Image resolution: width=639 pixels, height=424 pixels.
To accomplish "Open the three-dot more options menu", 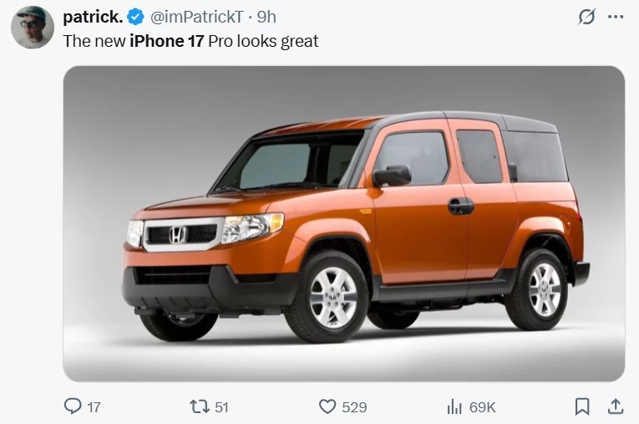I will (x=616, y=17).
